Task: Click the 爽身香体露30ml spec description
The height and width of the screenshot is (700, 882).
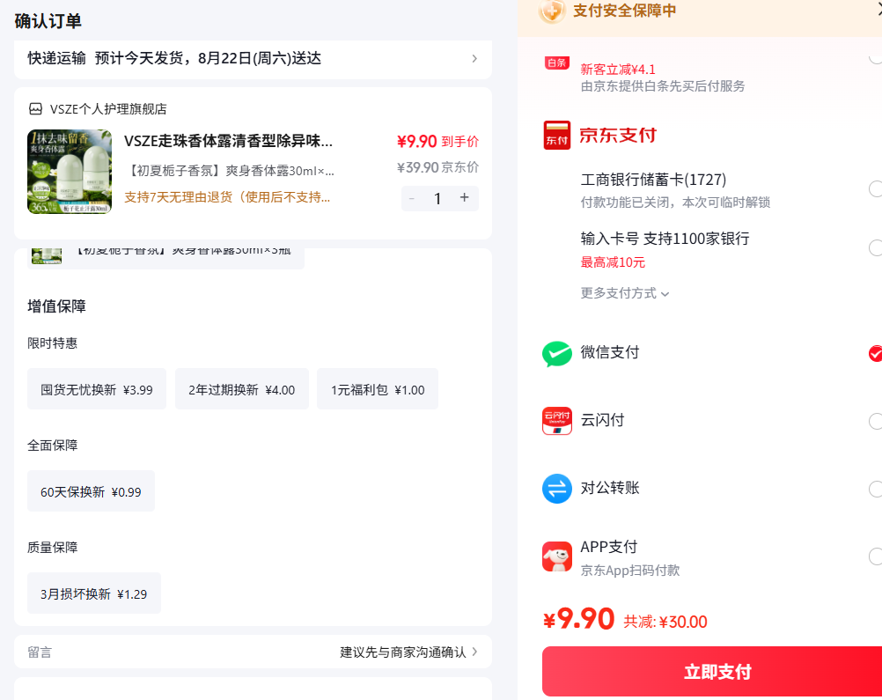Action: tap(228, 171)
